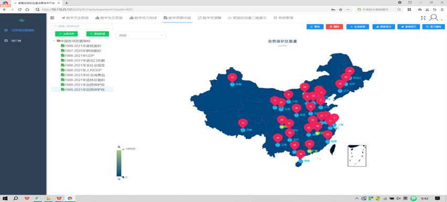Click the lower 0 legend handle
Screen dimensions: 447x202
(123, 177)
